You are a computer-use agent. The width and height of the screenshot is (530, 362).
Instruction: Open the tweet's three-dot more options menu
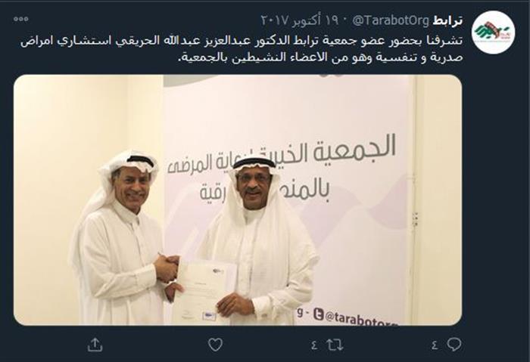pos(21,19)
